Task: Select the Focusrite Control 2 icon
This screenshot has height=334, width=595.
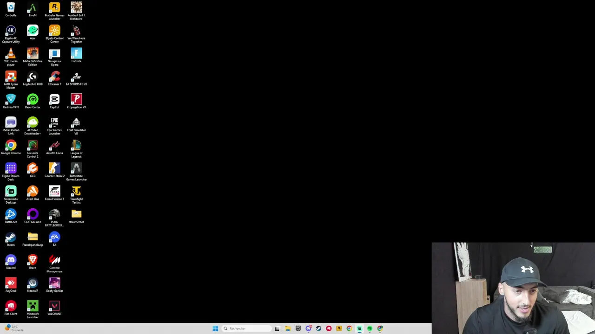Action: pos(33,149)
